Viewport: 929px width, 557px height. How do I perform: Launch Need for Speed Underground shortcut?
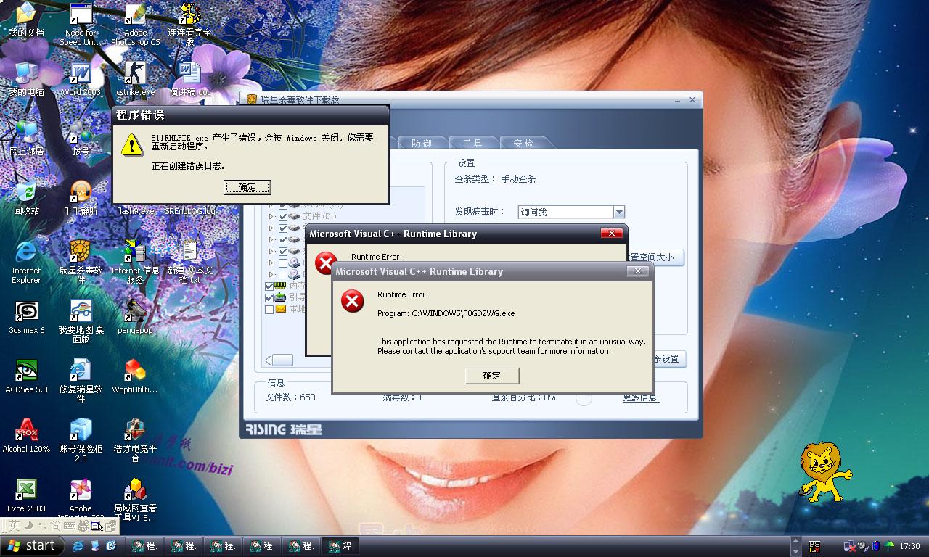(81, 24)
